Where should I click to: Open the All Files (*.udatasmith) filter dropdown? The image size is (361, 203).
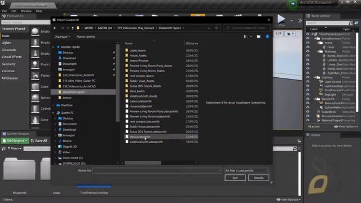pos(246,170)
